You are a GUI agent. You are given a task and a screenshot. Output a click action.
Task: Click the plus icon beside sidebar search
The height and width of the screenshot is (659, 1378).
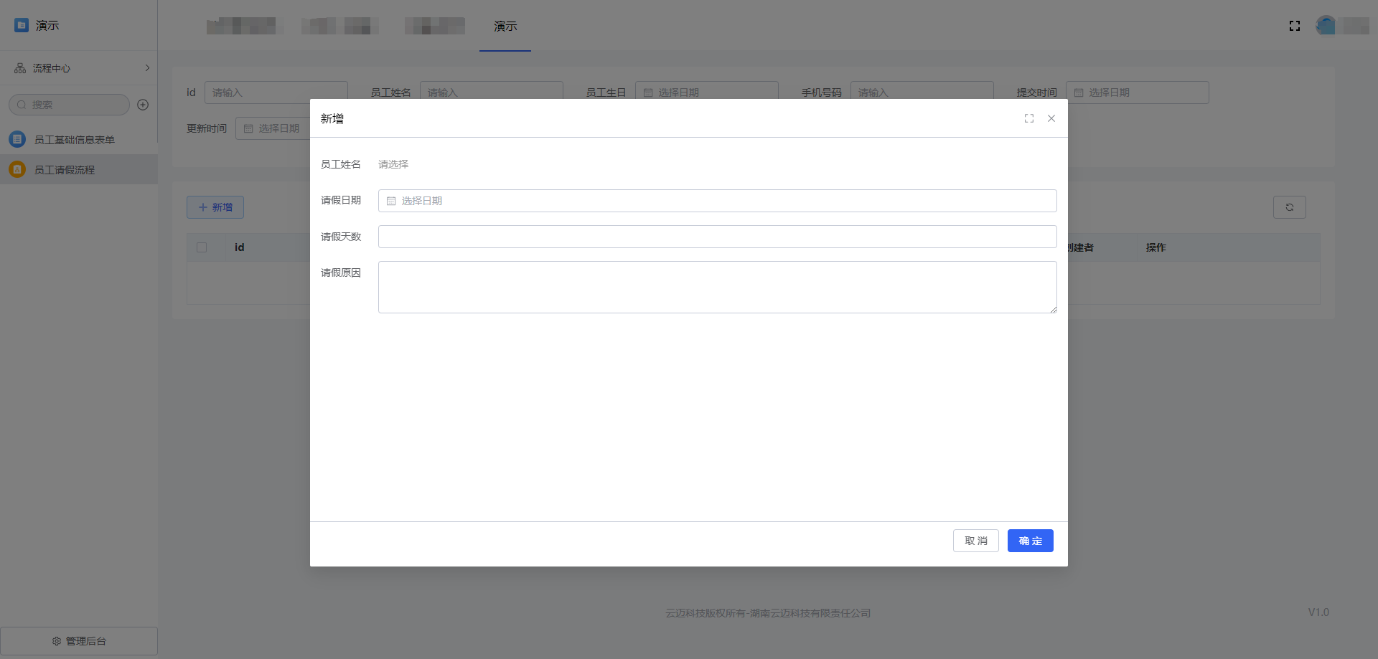(x=143, y=105)
